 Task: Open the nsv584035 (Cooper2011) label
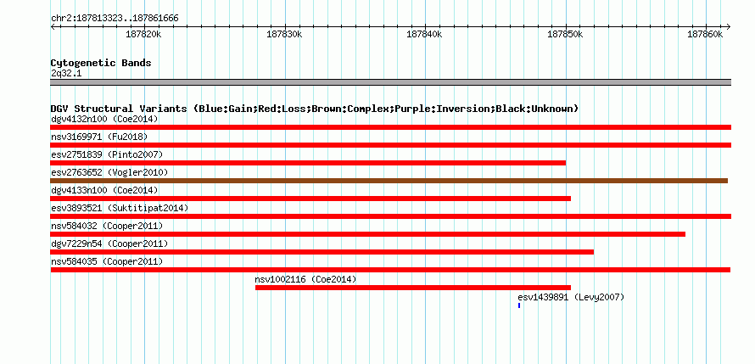107,261
